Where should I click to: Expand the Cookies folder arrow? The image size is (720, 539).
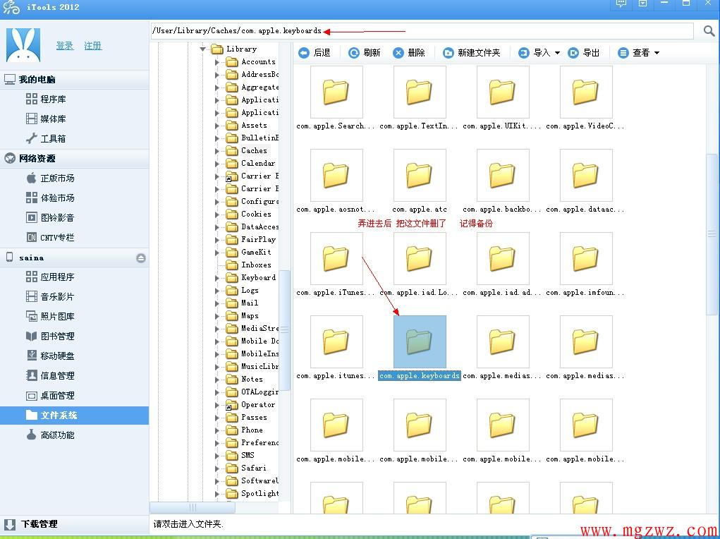[x=217, y=214]
